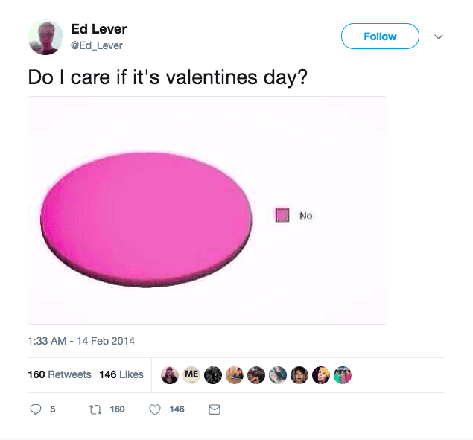Open the last liker avatar in the row
Viewport: 473px width, 440px height.
(343, 375)
